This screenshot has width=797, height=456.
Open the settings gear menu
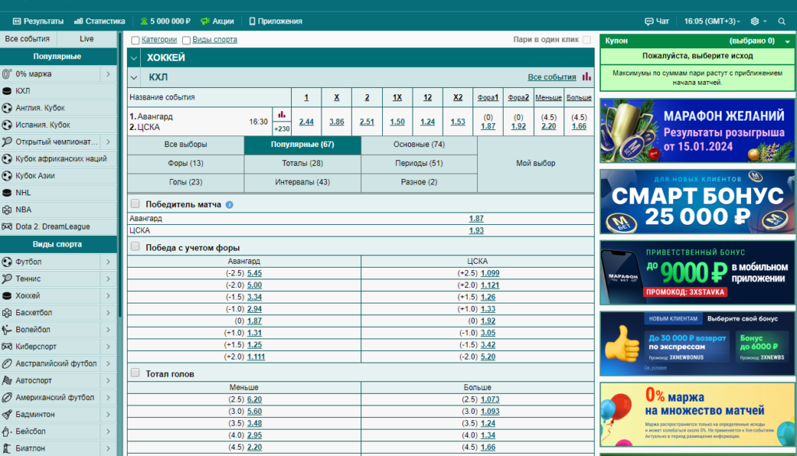click(755, 21)
